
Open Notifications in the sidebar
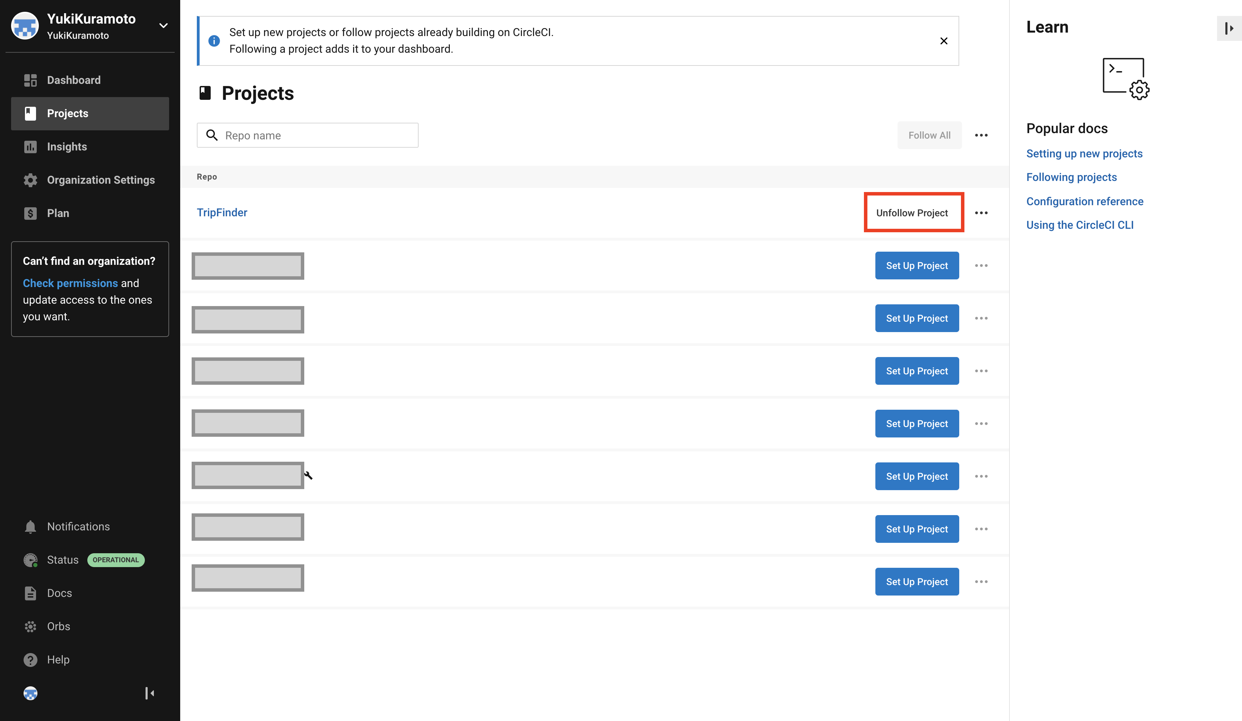(x=90, y=526)
